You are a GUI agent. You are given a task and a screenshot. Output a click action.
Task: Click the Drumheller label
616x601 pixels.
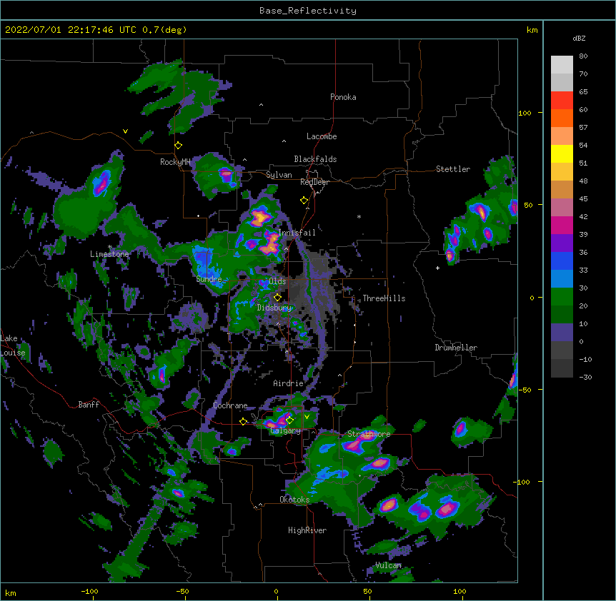456,348
